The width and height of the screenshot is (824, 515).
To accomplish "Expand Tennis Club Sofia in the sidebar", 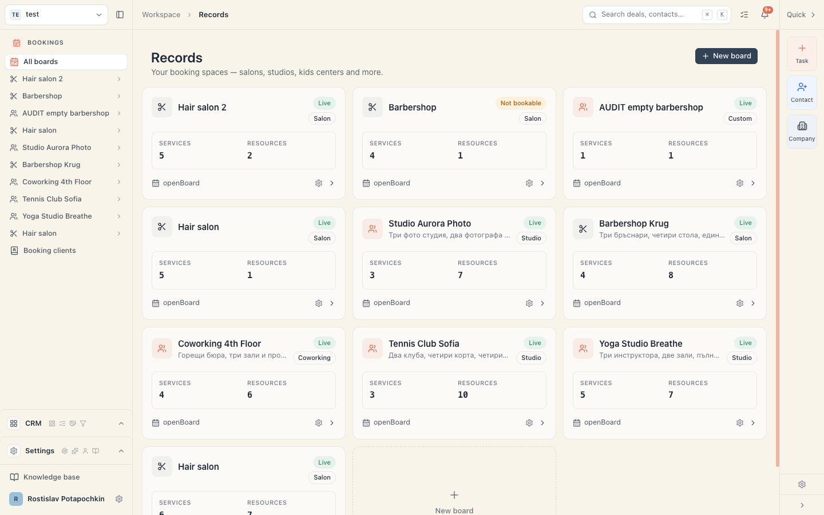I will coord(119,199).
